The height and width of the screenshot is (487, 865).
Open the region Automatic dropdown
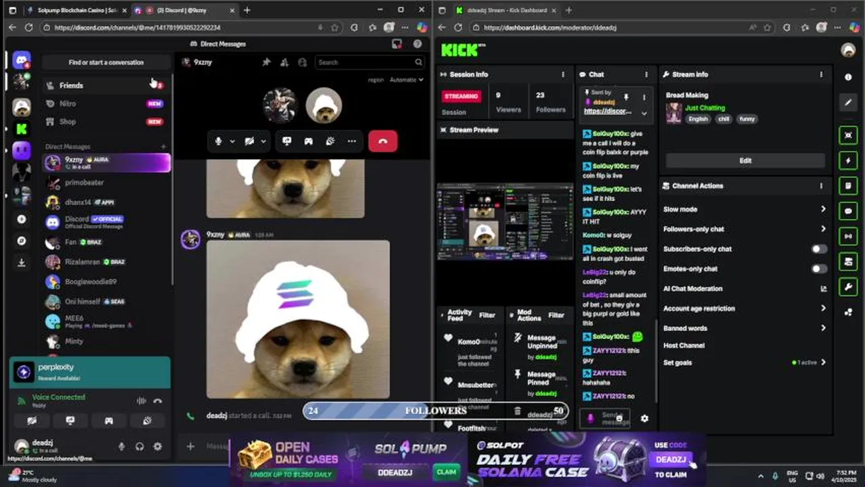[406, 80]
